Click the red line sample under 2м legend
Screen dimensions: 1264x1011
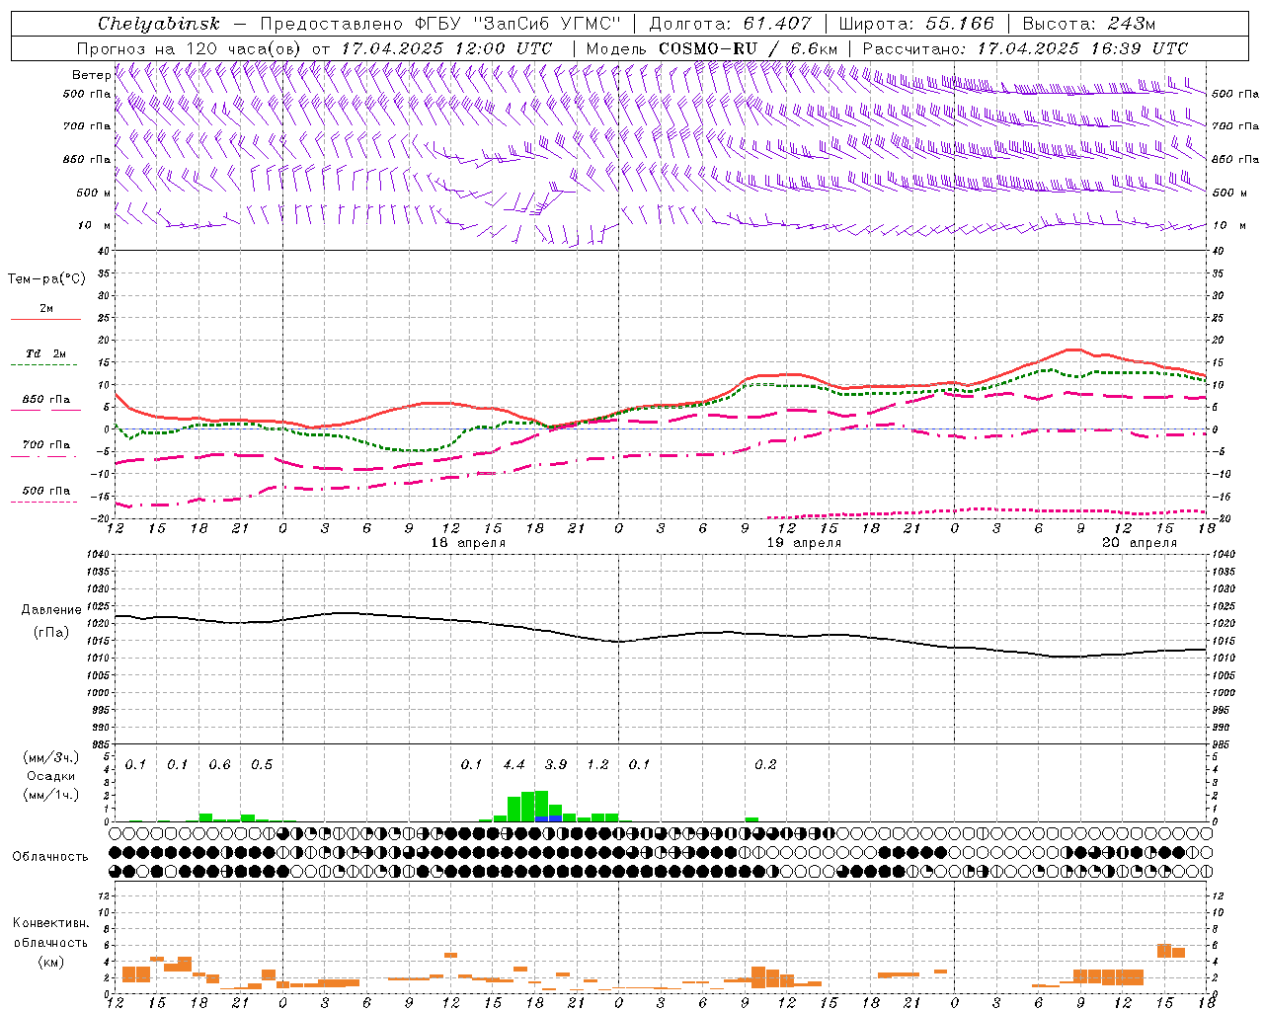[45, 320]
